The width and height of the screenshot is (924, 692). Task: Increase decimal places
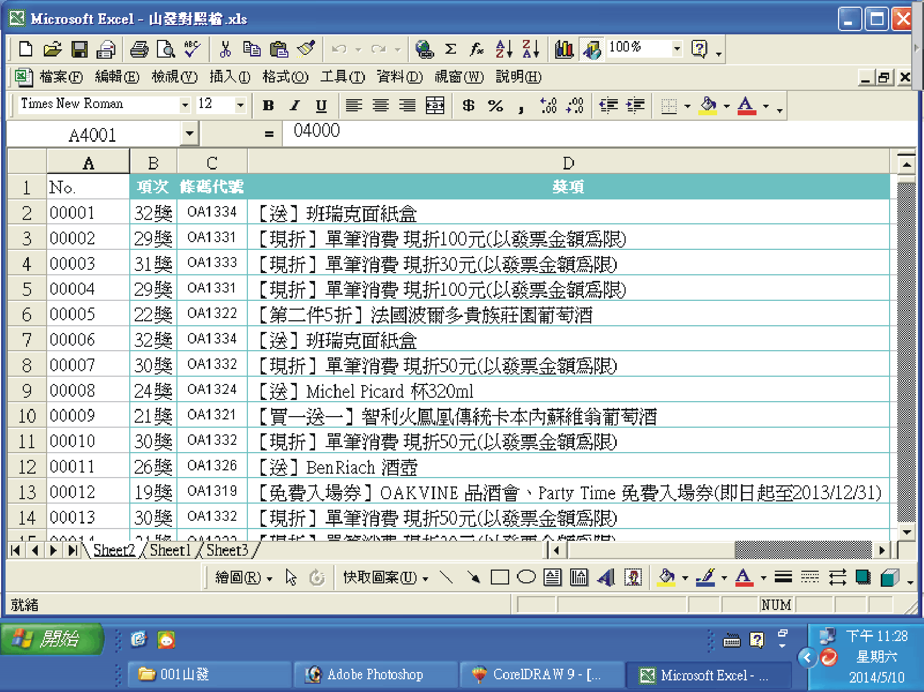548,105
